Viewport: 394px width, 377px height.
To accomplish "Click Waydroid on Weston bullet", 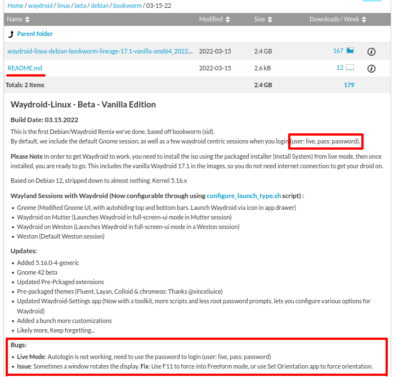I will click(128, 227).
